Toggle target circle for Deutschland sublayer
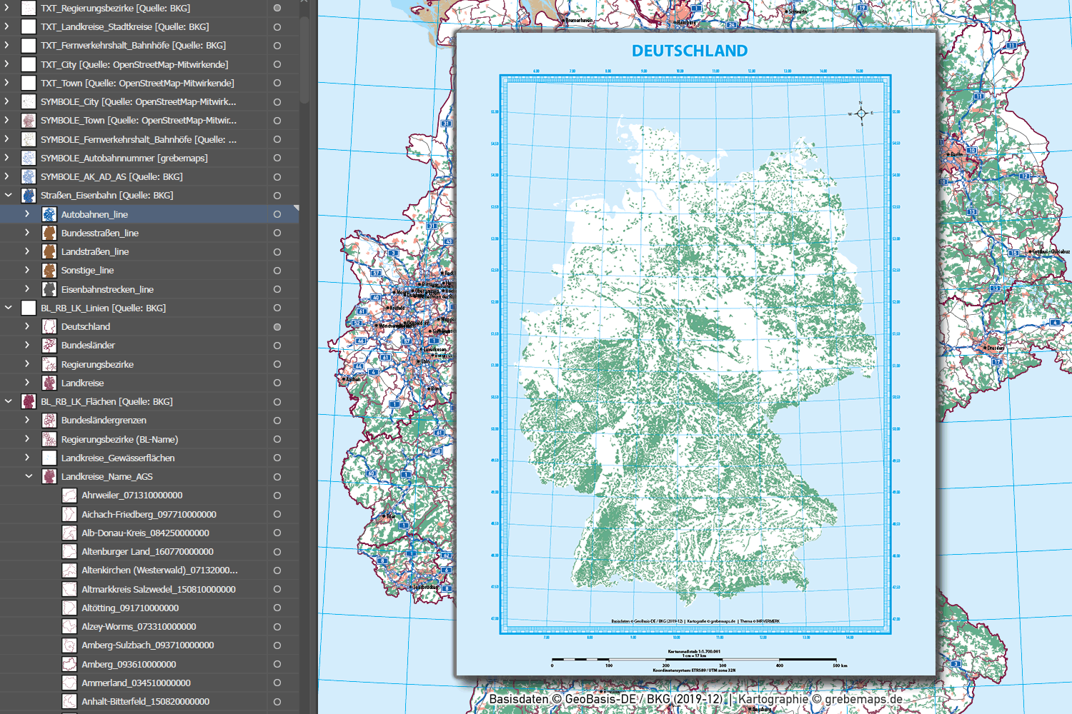Image resolution: width=1072 pixels, height=714 pixels. coord(277,327)
